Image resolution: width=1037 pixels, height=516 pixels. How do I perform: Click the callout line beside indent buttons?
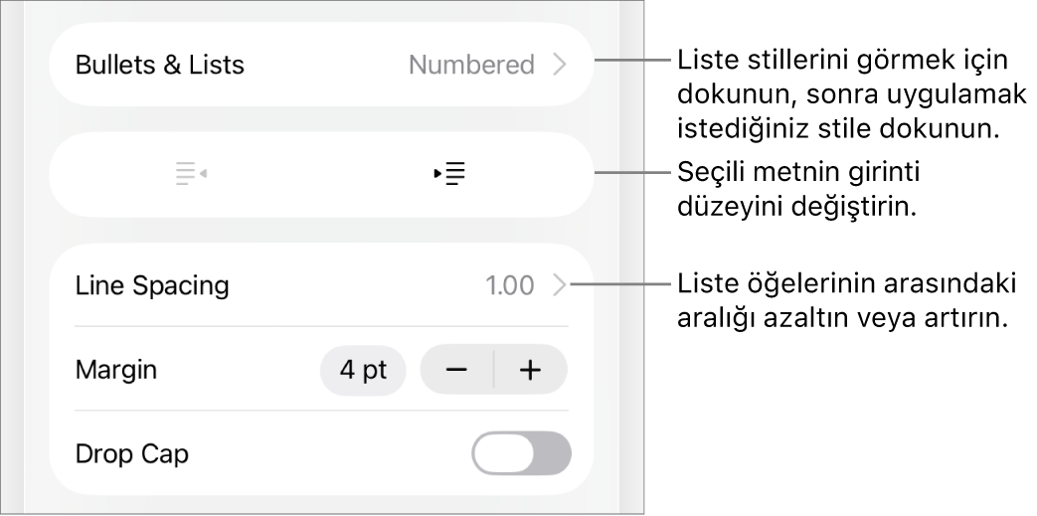coord(633,173)
